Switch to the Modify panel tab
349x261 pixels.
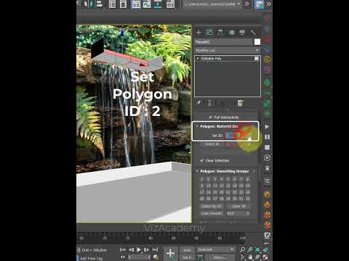tap(209, 32)
